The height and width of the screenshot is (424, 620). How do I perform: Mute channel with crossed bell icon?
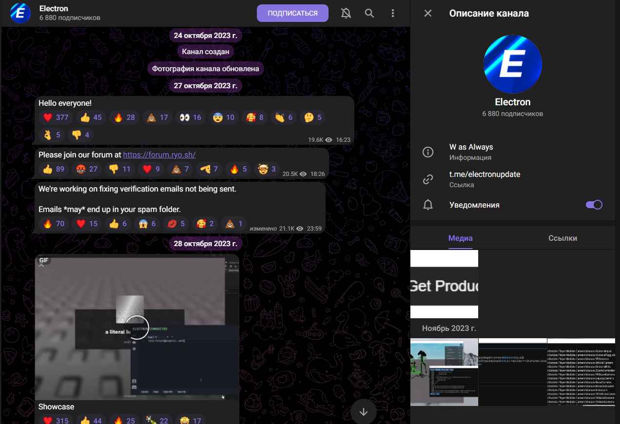(x=346, y=13)
